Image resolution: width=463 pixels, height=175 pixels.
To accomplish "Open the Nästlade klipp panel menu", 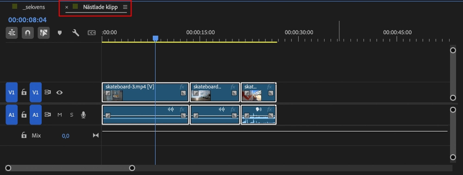I will 125,7.
